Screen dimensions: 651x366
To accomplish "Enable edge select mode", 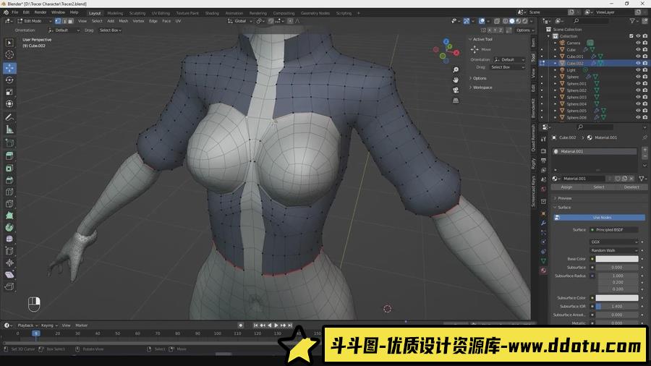I will tap(64, 21).
